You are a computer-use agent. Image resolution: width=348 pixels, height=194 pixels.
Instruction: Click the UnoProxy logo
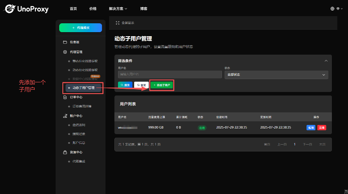point(27,8)
